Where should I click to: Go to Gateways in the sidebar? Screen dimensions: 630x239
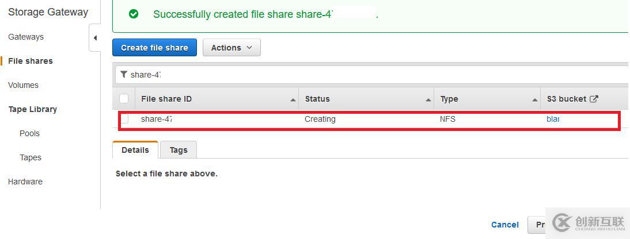click(x=26, y=37)
